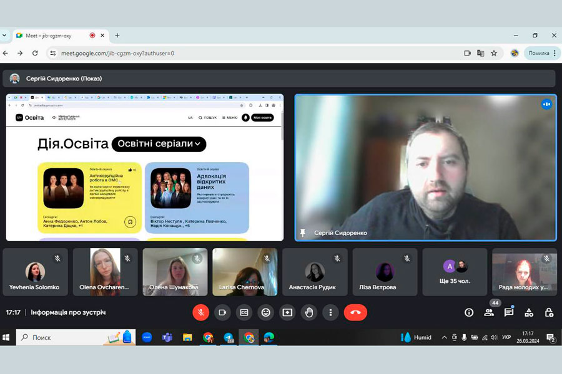Reload the Meet page
The height and width of the screenshot is (374, 562).
tap(35, 54)
